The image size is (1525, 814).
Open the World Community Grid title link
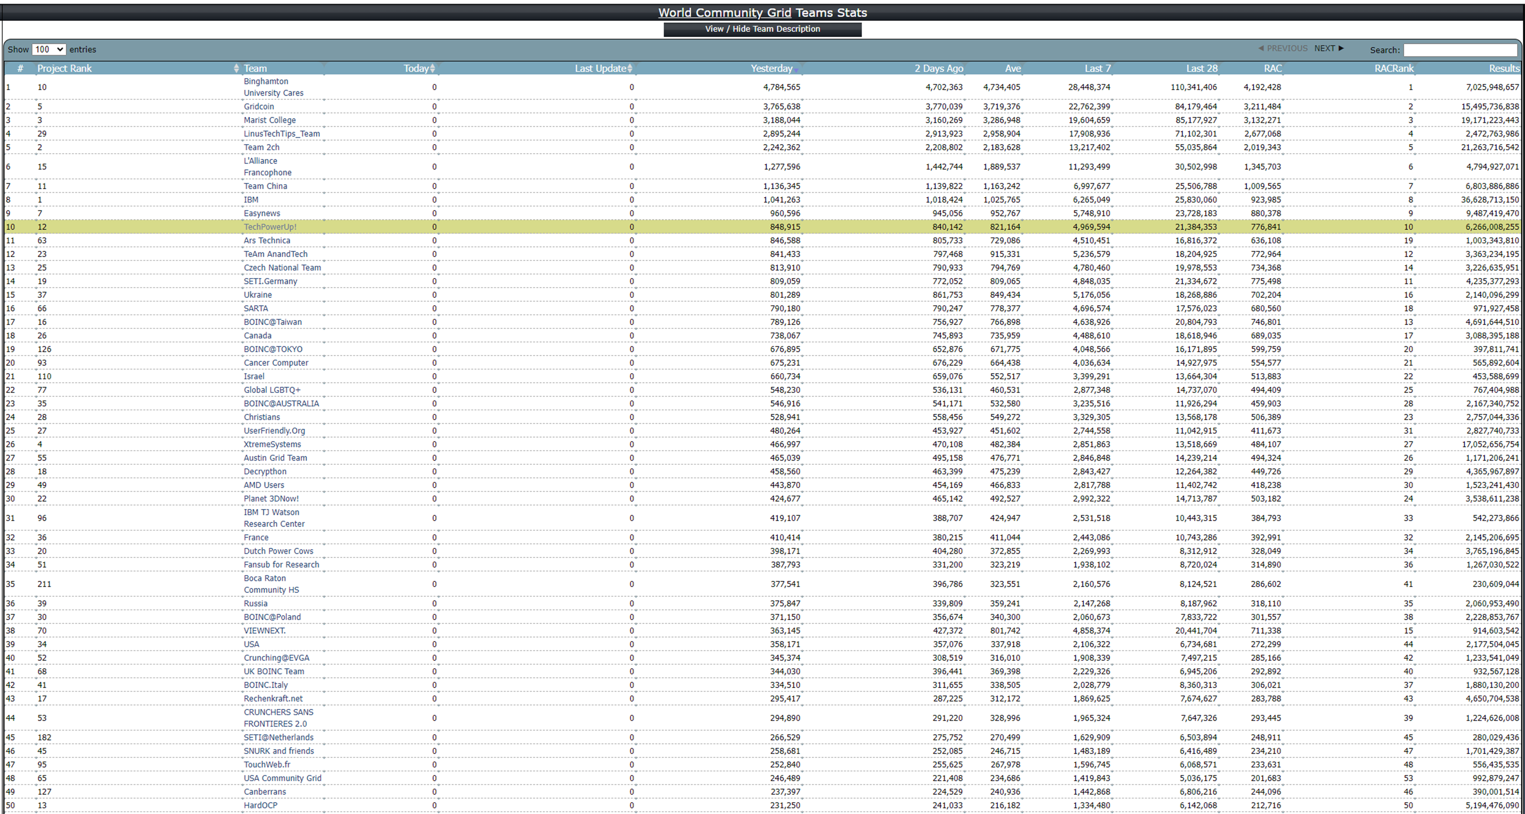click(724, 12)
